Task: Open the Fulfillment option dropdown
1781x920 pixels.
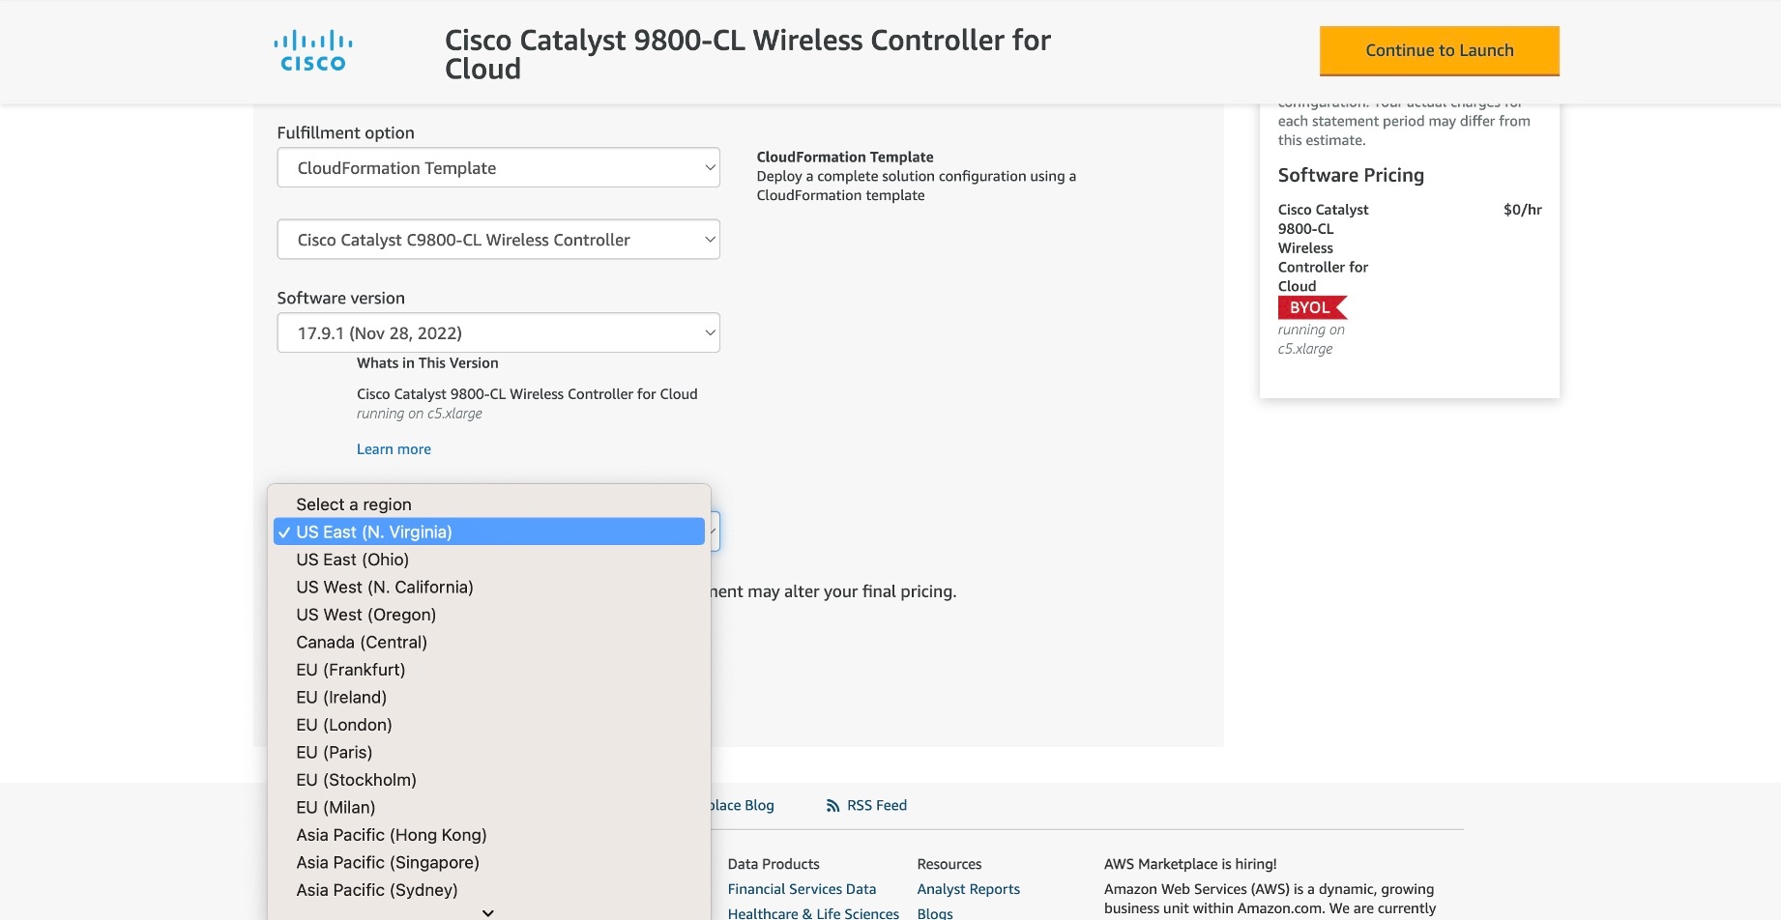Action: click(x=498, y=168)
